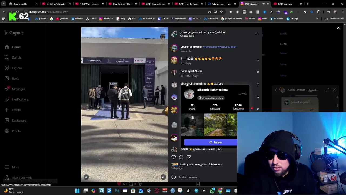This screenshot has height=195, width=346.
Task: Like alhamdolilahmoslima's comment
Action: [258, 84]
